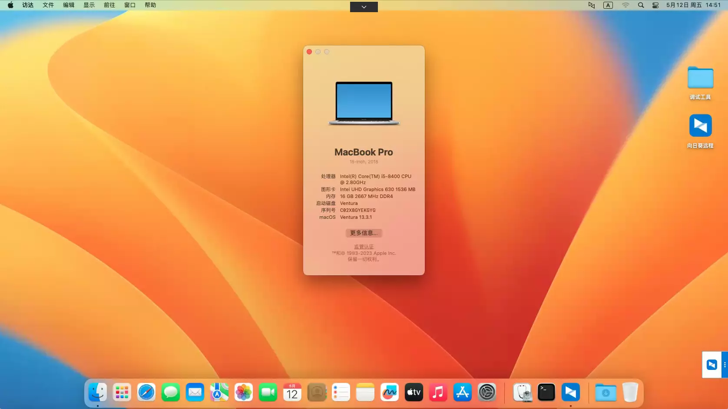Open the 前往 menu
The width and height of the screenshot is (728, 409).
pyautogui.click(x=109, y=5)
